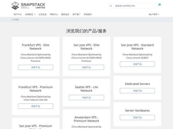Browse products for San Jose VPS - Elite Network
The image size is (173, 129).
pos(86,67)
